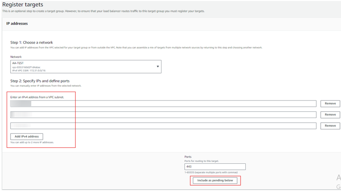This screenshot has width=341, height=195.
Task: Remove the first IPv4 address entry
Action: (x=330, y=103)
